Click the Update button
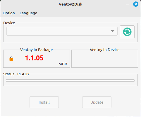141x117 pixels. pyautogui.click(x=97, y=102)
